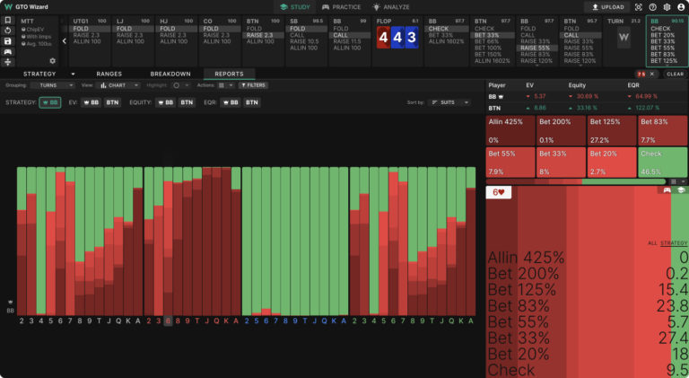Image resolution: width=689 pixels, height=378 pixels.
Task: Click the crown BB label at chart's left
Action: pos(10,307)
